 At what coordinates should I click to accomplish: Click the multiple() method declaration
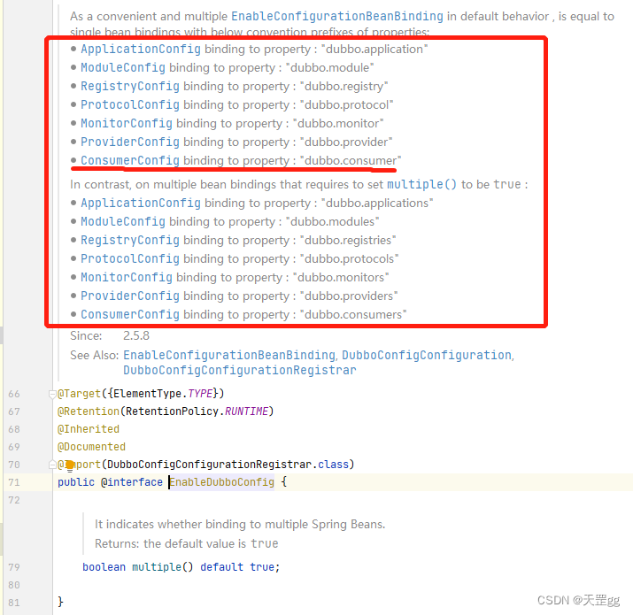(163, 567)
